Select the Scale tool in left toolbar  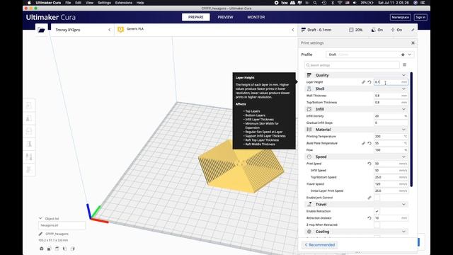tap(29, 118)
